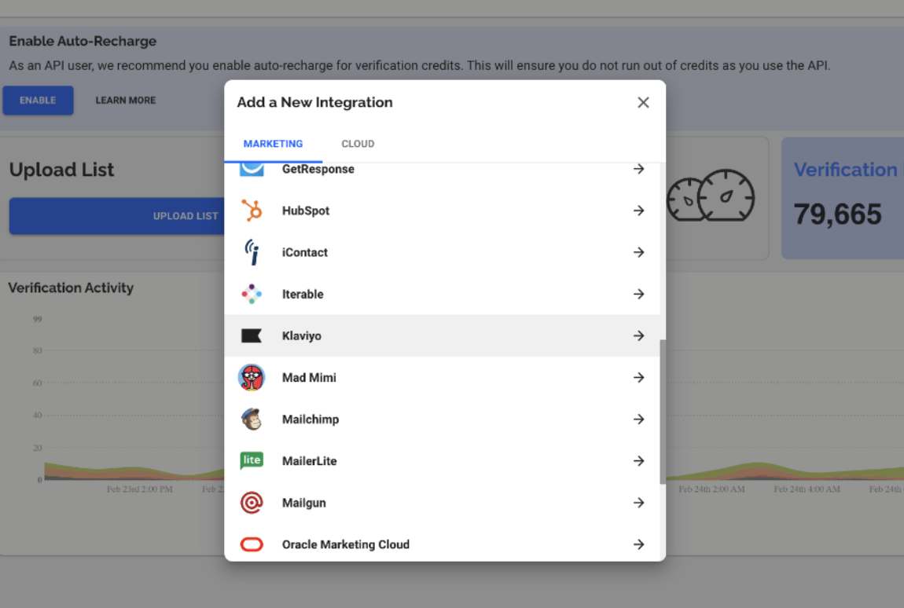Click the Iterable colored dots logo
Screen dimensions: 904x608
252,294
